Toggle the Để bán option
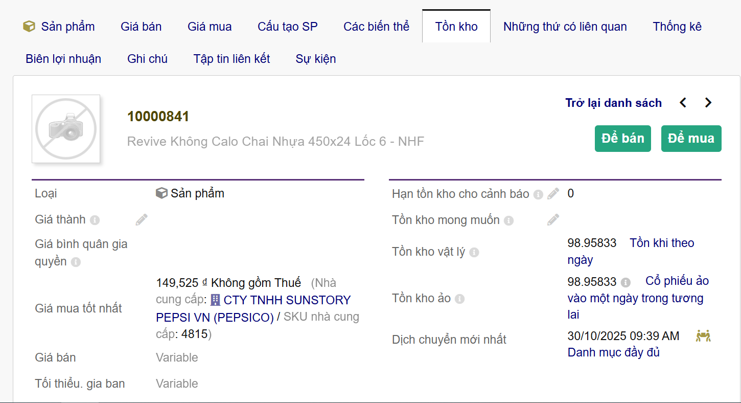The height and width of the screenshot is (403, 741). [x=622, y=138]
